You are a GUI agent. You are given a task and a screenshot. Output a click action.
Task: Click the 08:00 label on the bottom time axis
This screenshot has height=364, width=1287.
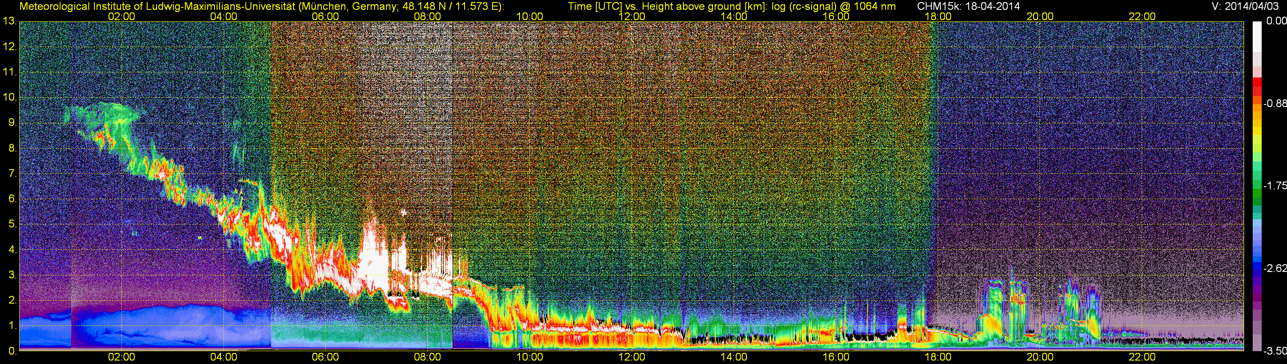pos(428,357)
